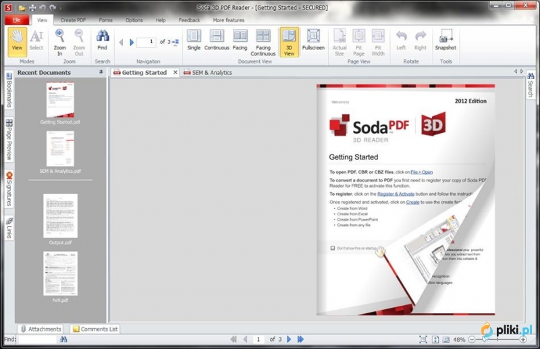Click the Undo quick-access arrow
Viewport: 540px width, 349px height.
(x=43, y=7)
